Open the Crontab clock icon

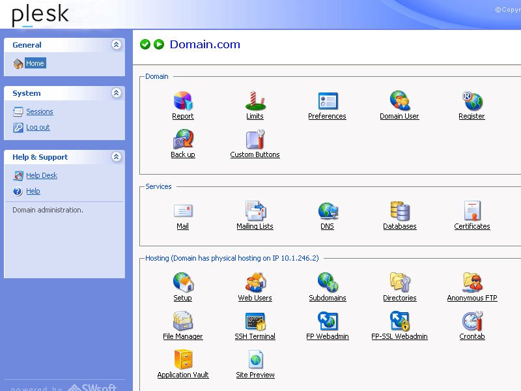(x=472, y=321)
